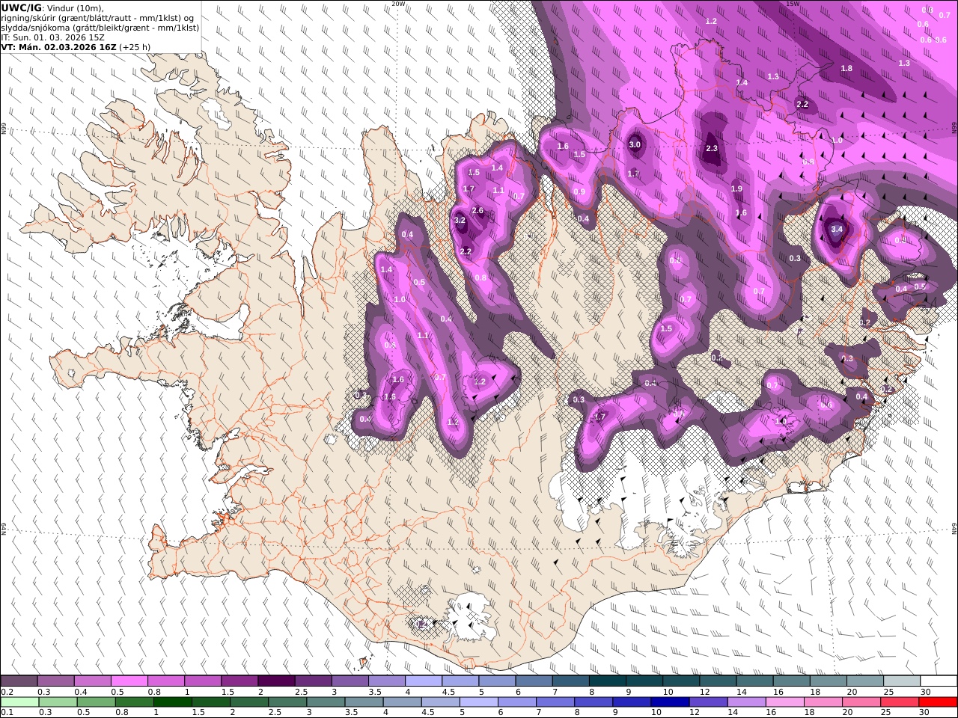This screenshot has width=958, height=718.
Task: Click the 2.6 snowfall value on the map
Action: (x=478, y=211)
